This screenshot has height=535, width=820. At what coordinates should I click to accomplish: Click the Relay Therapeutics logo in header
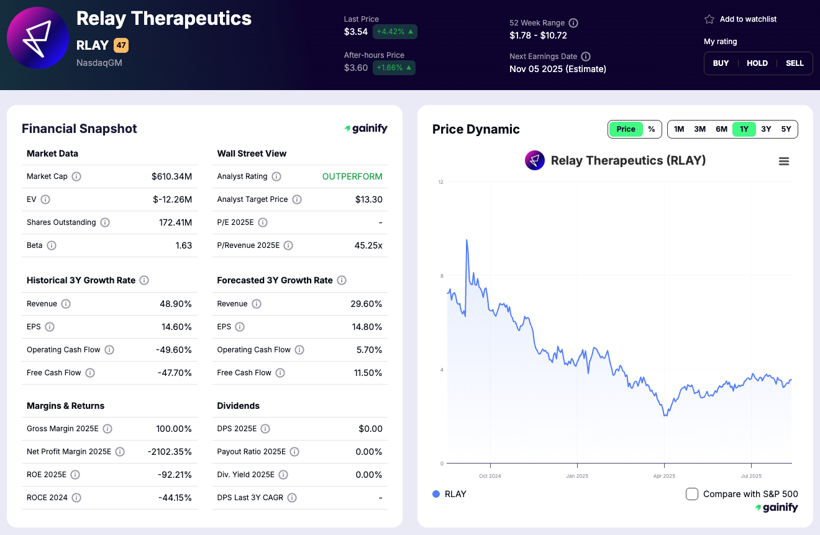(38, 38)
